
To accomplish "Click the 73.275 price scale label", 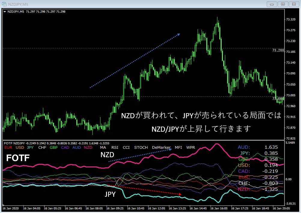I will [290, 30].
